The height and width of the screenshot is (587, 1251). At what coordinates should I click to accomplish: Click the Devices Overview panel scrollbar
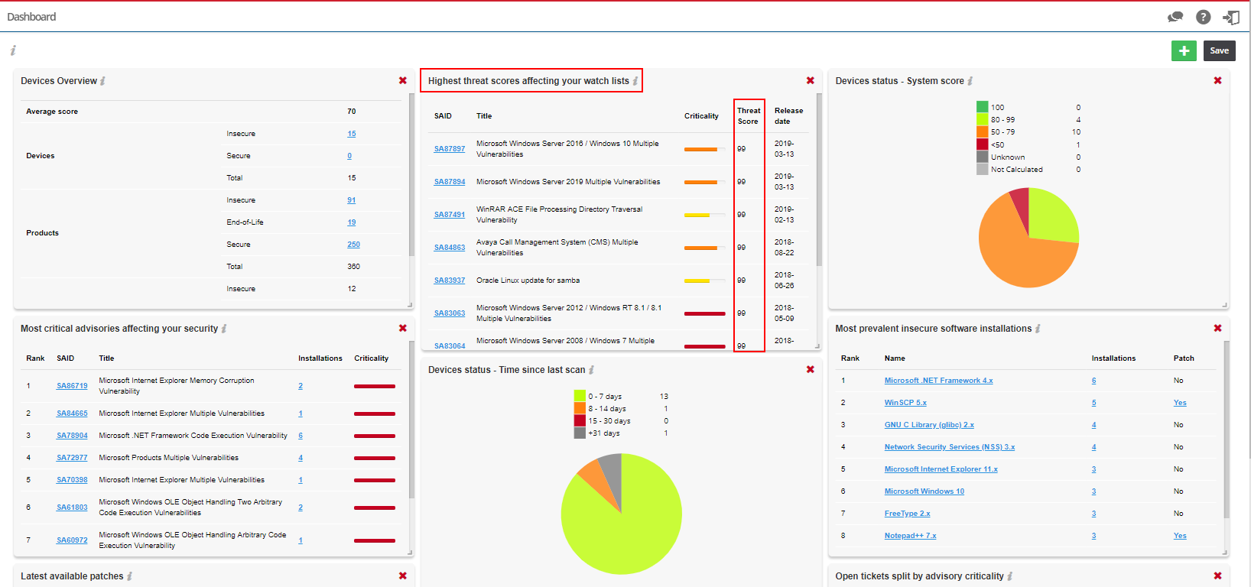(x=412, y=174)
